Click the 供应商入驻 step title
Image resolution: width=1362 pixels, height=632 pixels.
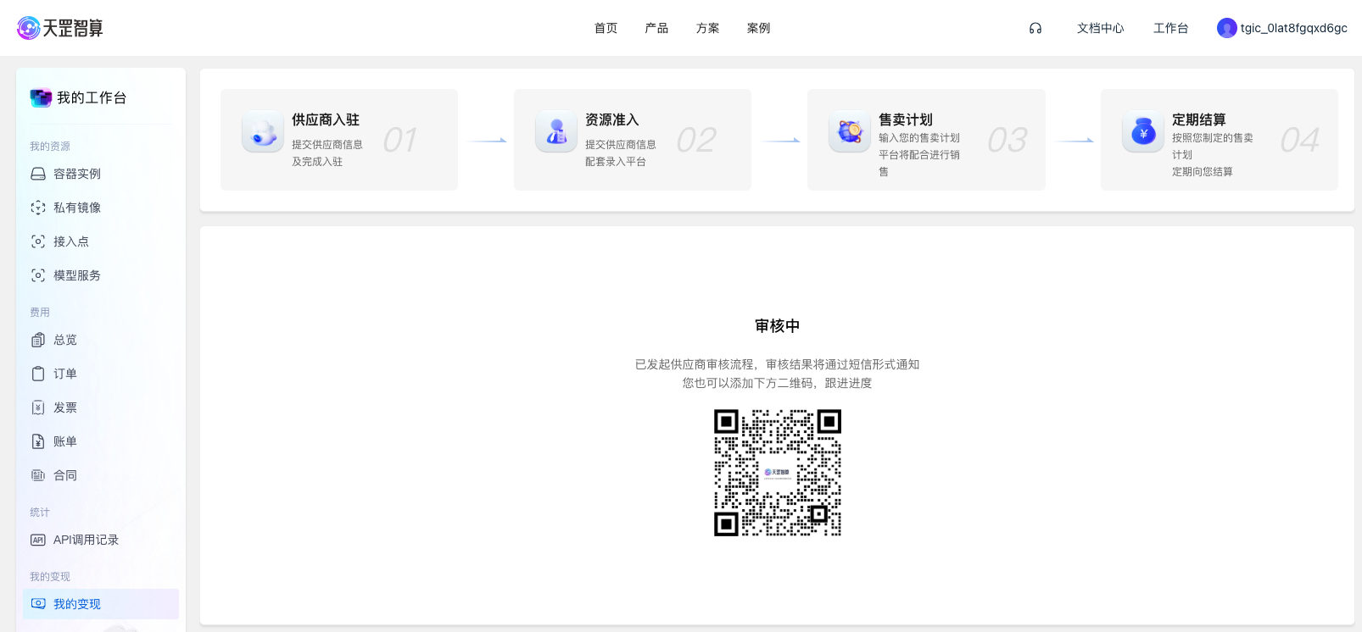pyautogui.click(x=326, y=119)
